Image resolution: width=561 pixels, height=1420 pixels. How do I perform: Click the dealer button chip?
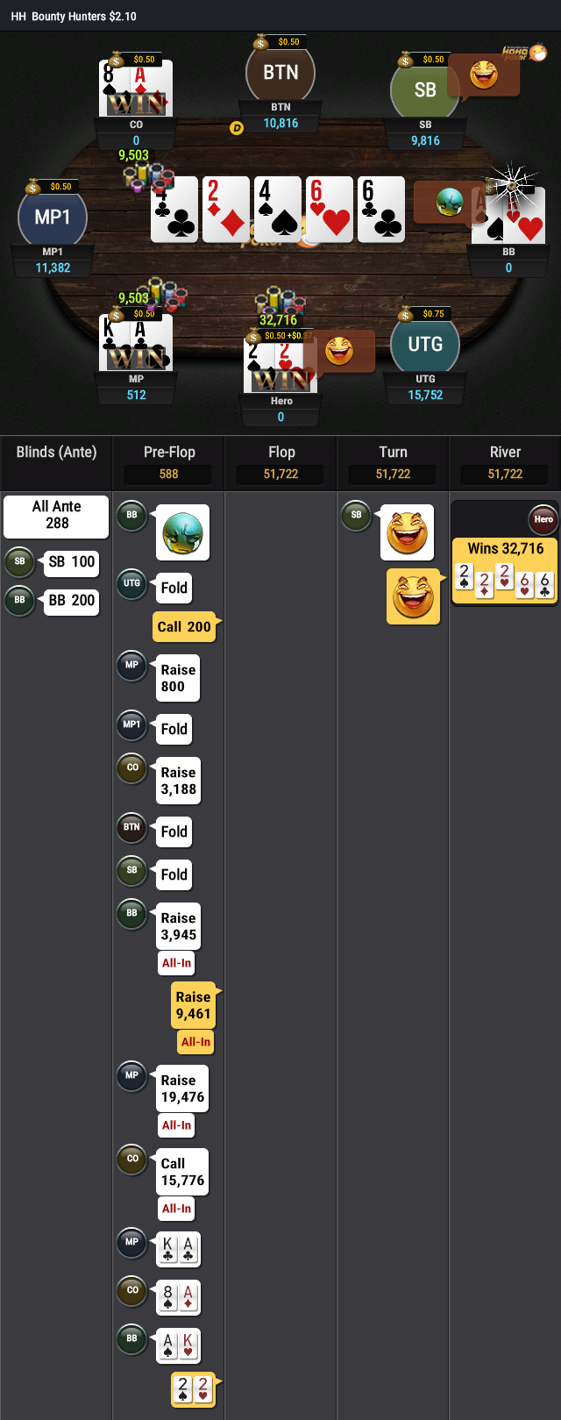point(236,128)
